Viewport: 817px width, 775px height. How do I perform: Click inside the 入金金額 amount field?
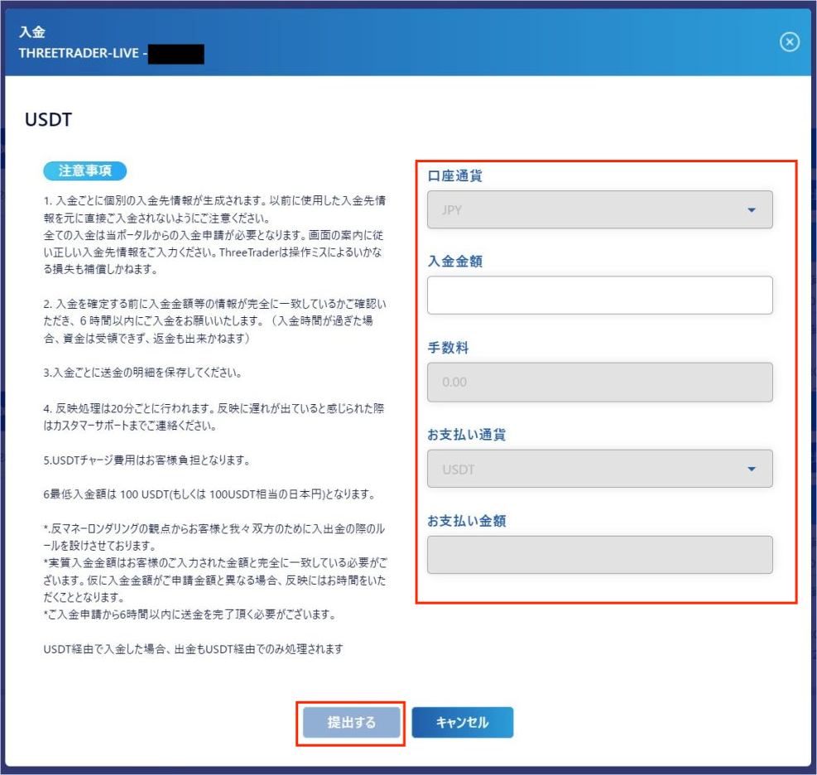598,296
